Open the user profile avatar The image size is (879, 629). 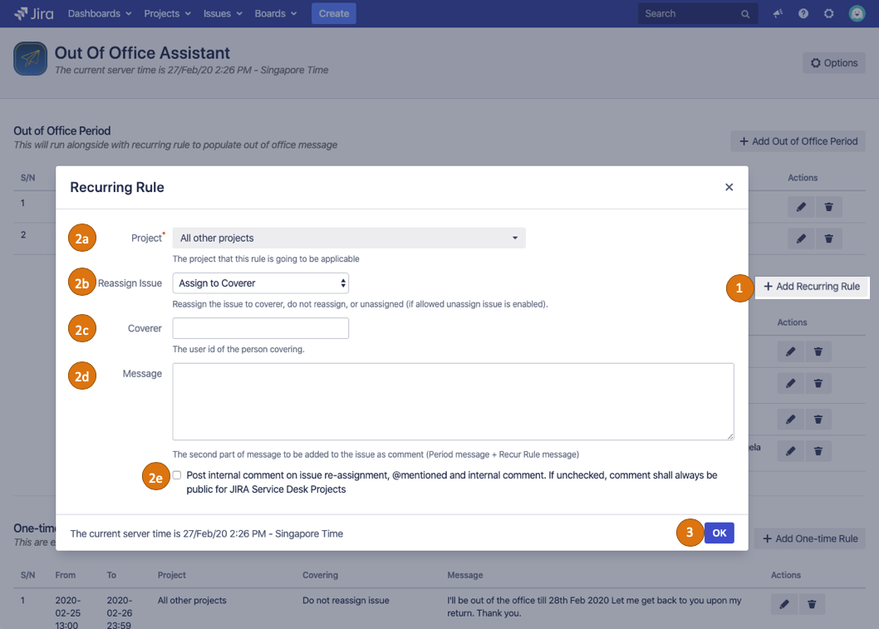click(857, 14)
